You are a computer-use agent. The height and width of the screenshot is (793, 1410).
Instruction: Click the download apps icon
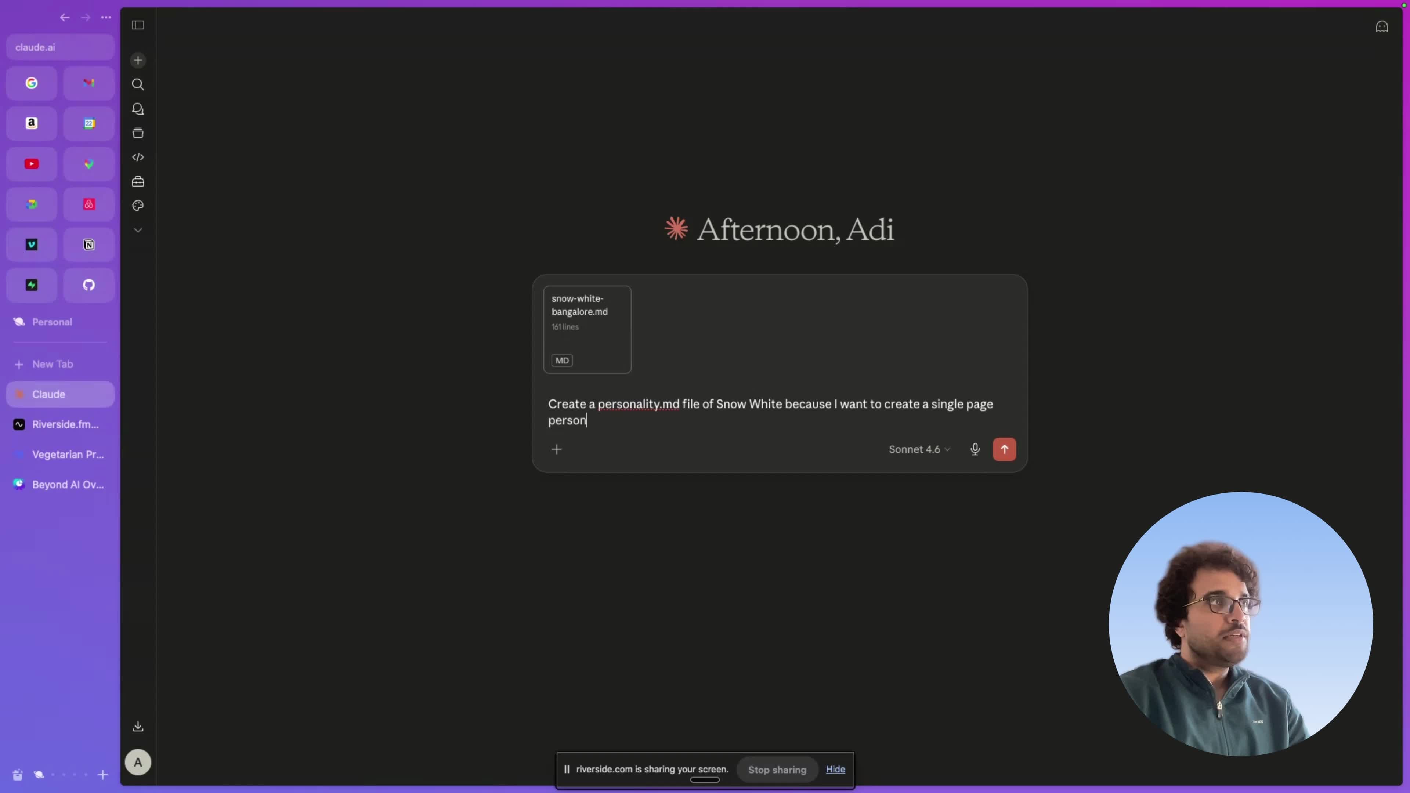tap(138, 726)
